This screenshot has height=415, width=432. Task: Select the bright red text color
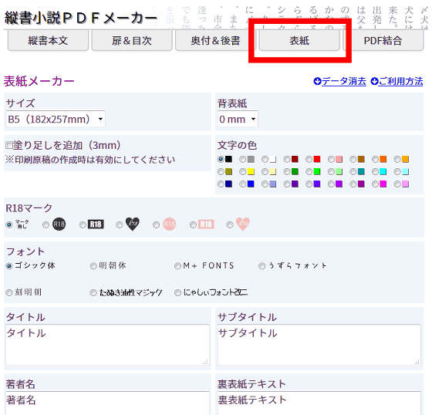click(309, 159)
